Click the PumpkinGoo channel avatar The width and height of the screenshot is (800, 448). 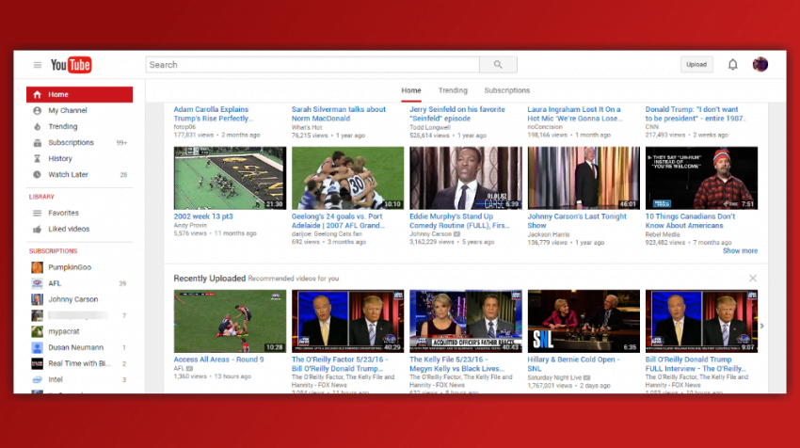click(x=38, y=267)
